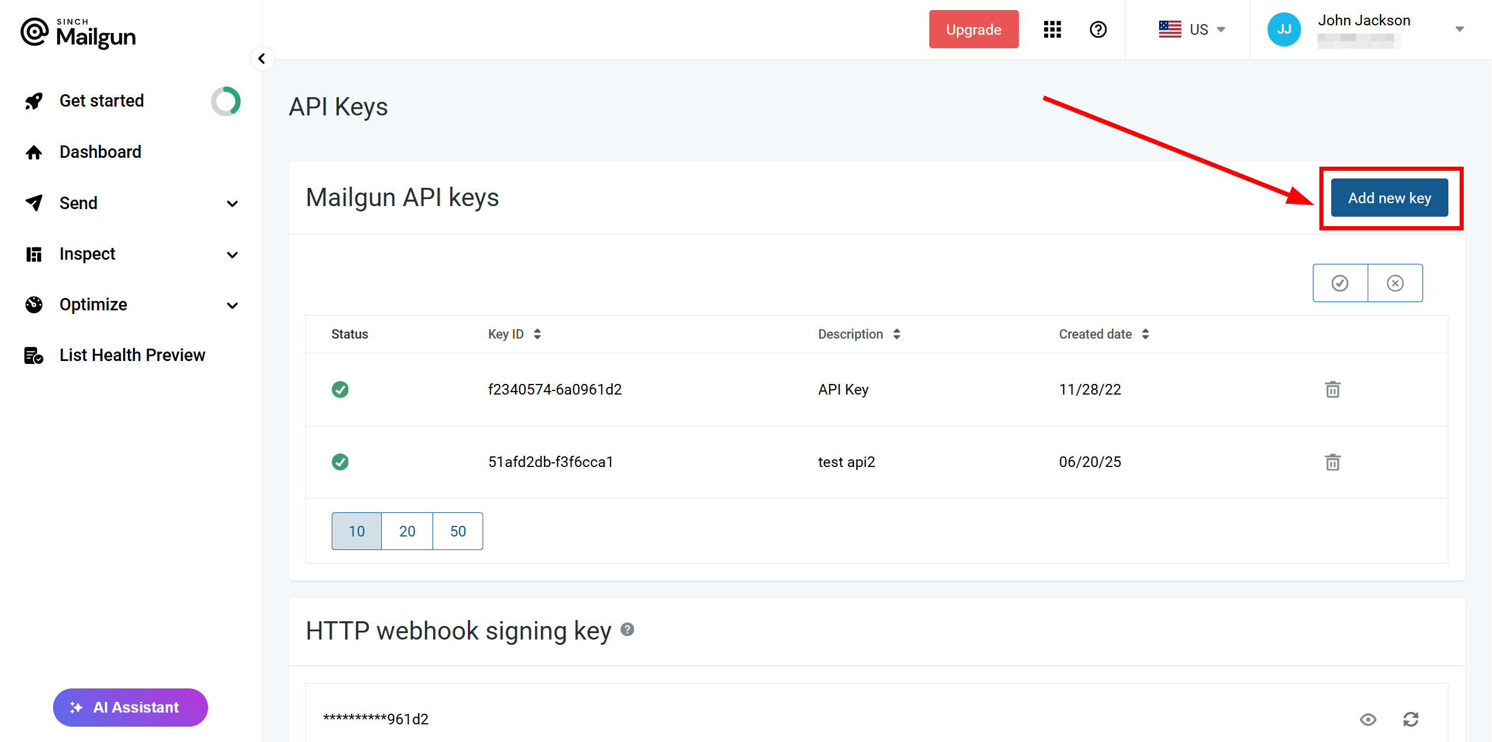1492x742 pixels.
Task: Collapse the sidebar with the arrow button
Action: (x=262, y=59)
